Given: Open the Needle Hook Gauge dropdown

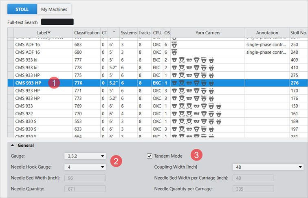Looking at the screenshot, I should coord(85,167).
